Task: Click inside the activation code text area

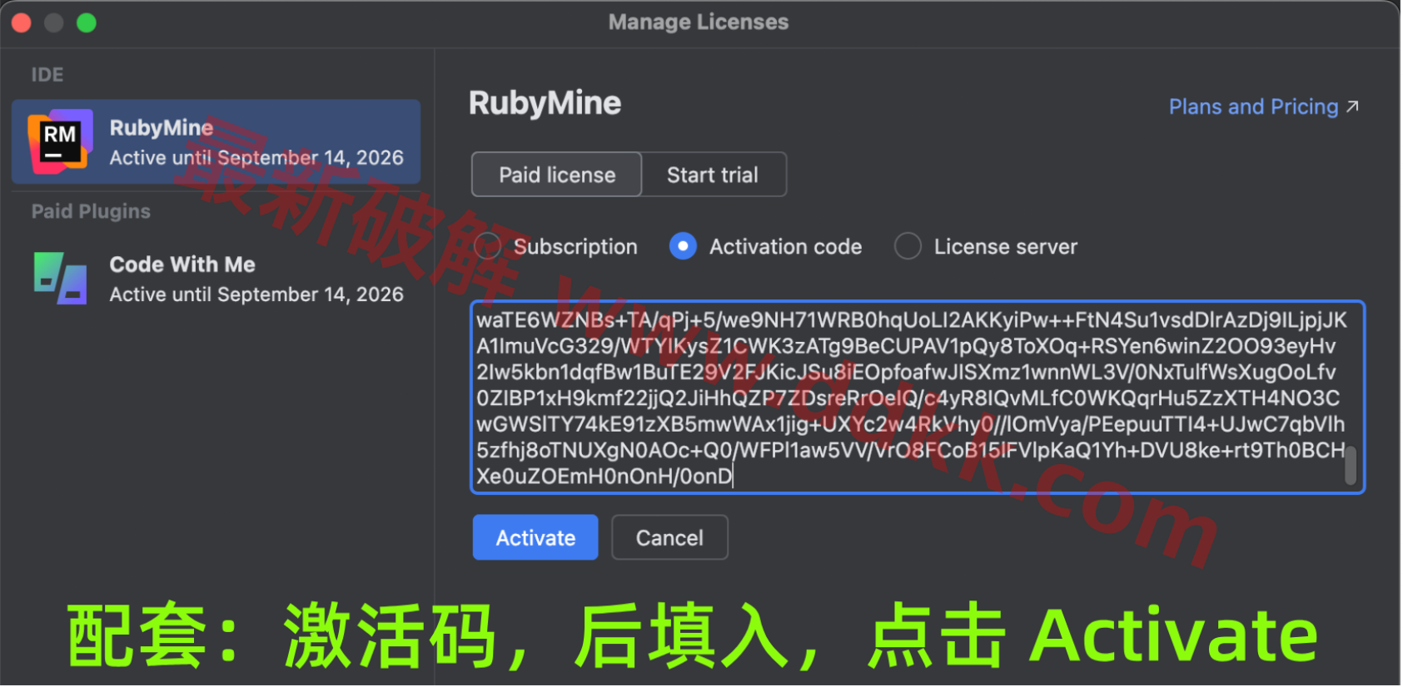Action: pos(917,398)
